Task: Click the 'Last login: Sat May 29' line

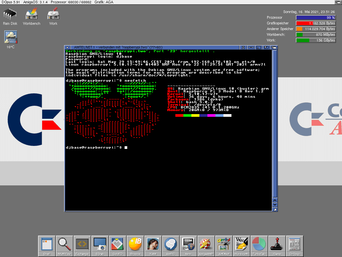Action: pos(160,62)
